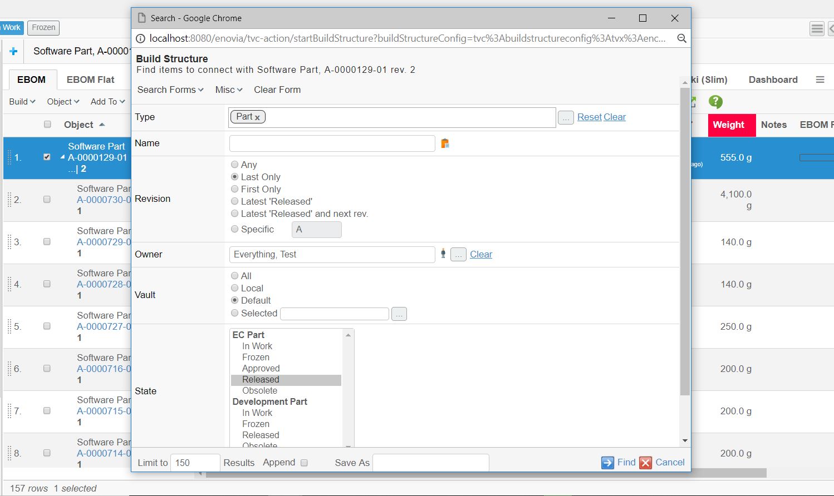Click the zoom magnifier icon in address bar
Screen dimensions: 834x496
tap(681, 38)
